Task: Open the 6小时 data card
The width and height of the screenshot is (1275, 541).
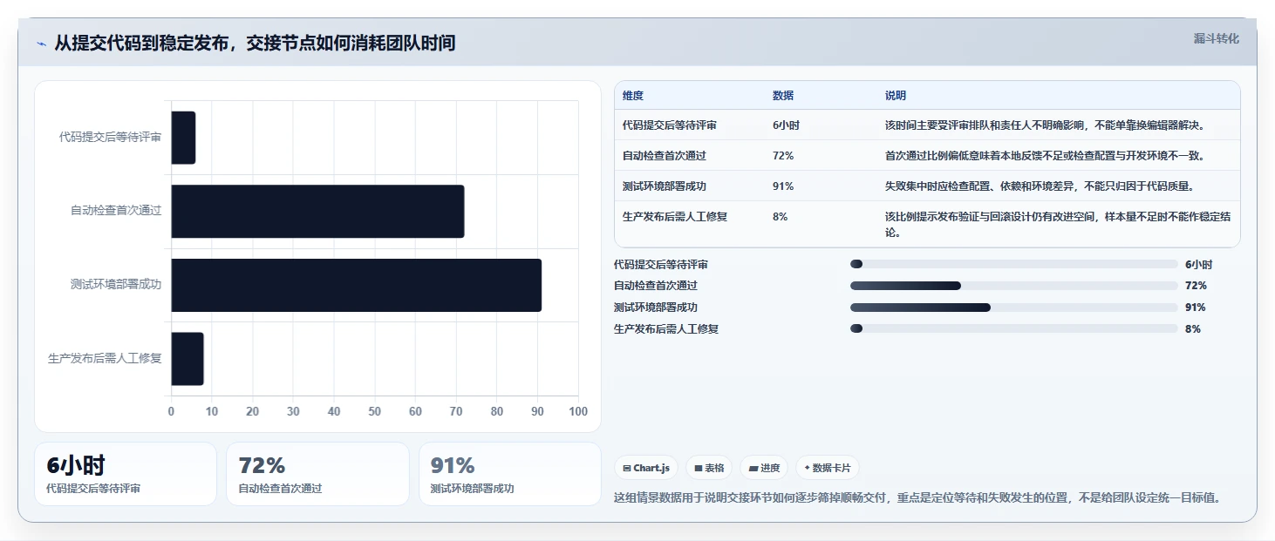Action: click(126, 474)
